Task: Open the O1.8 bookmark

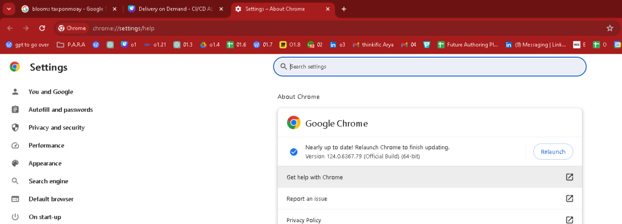Action: click(290, 45)
